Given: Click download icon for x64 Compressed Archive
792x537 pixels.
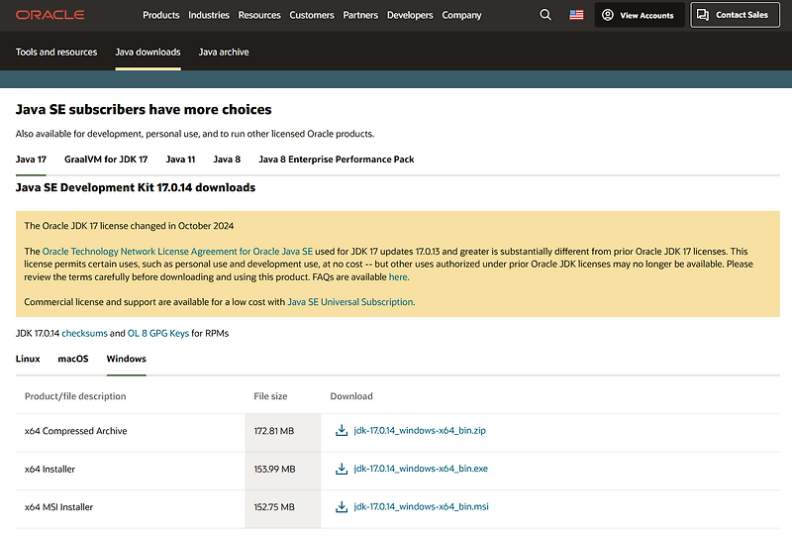Looking at the screenshot, I should pos(342,431).
